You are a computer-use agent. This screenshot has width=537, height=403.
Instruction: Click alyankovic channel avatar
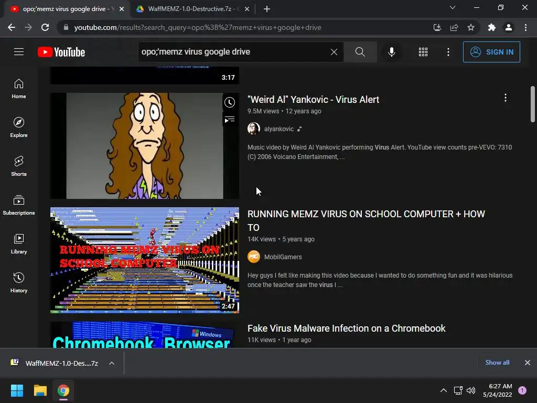pyautogui.click(x=254, y=129)
